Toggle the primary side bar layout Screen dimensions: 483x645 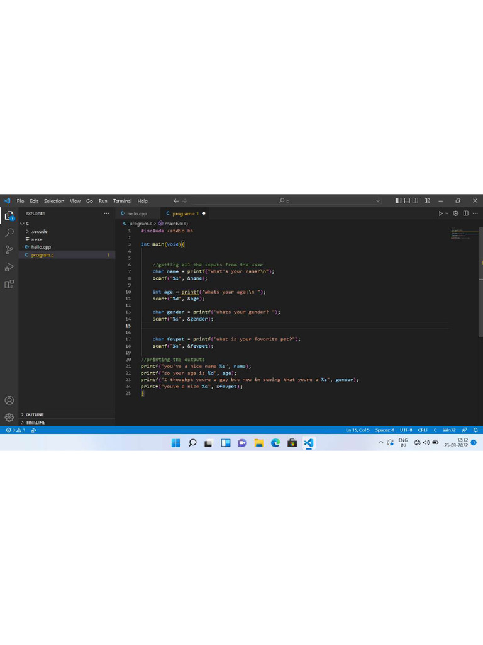[398, 201]
